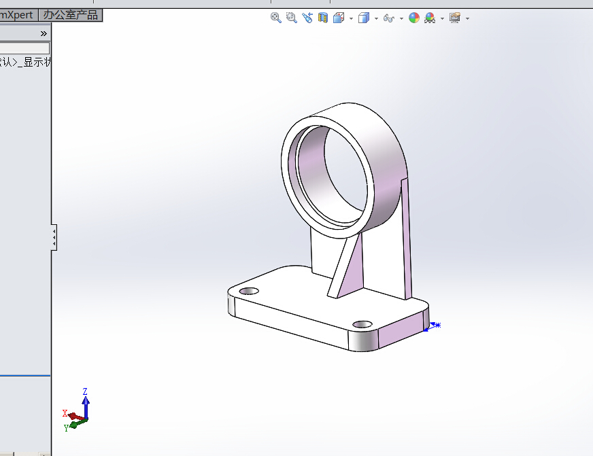This screenshot has height=456, width=593.
Task: Select the Zoom to Area tool
Action: coord(291,18)
